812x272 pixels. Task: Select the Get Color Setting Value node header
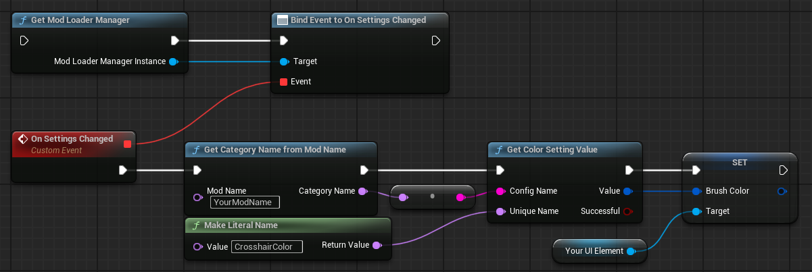click(564, 150)
